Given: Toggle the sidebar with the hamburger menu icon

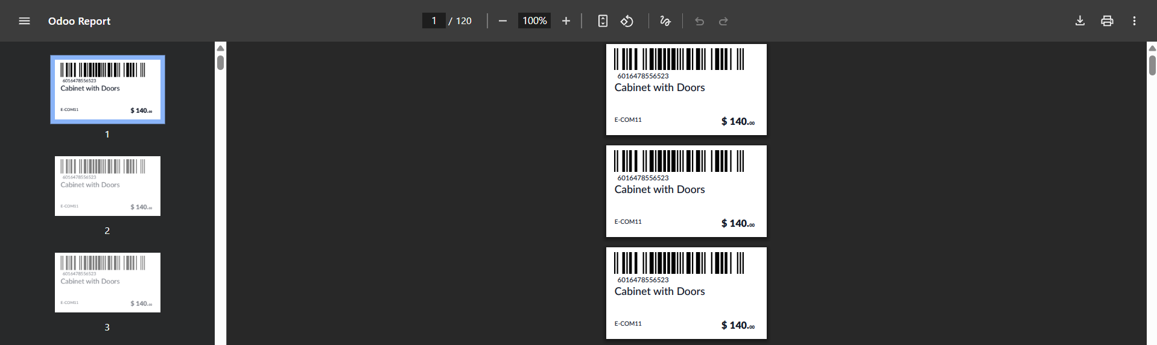Looking at the screenshot, I should (x=24, y=21).
